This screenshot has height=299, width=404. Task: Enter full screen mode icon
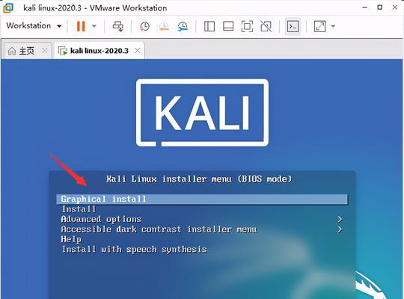tap(247, 26)
